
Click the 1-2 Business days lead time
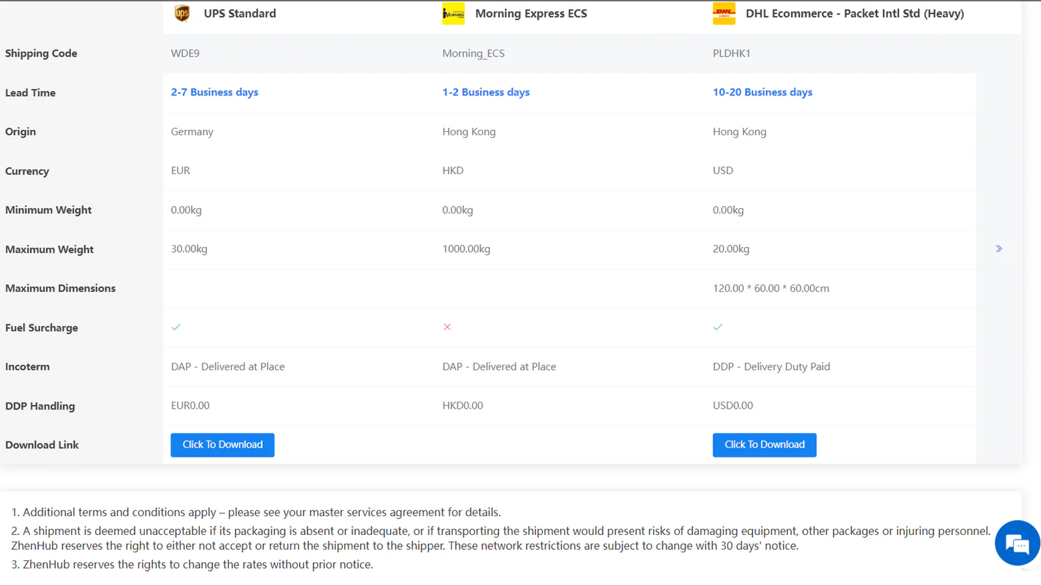point(486,92)
